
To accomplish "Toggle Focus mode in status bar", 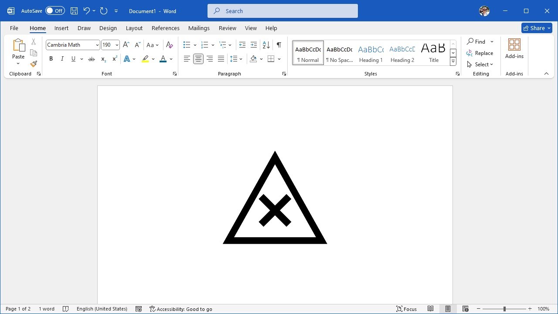I will click(x=406, y=309).
